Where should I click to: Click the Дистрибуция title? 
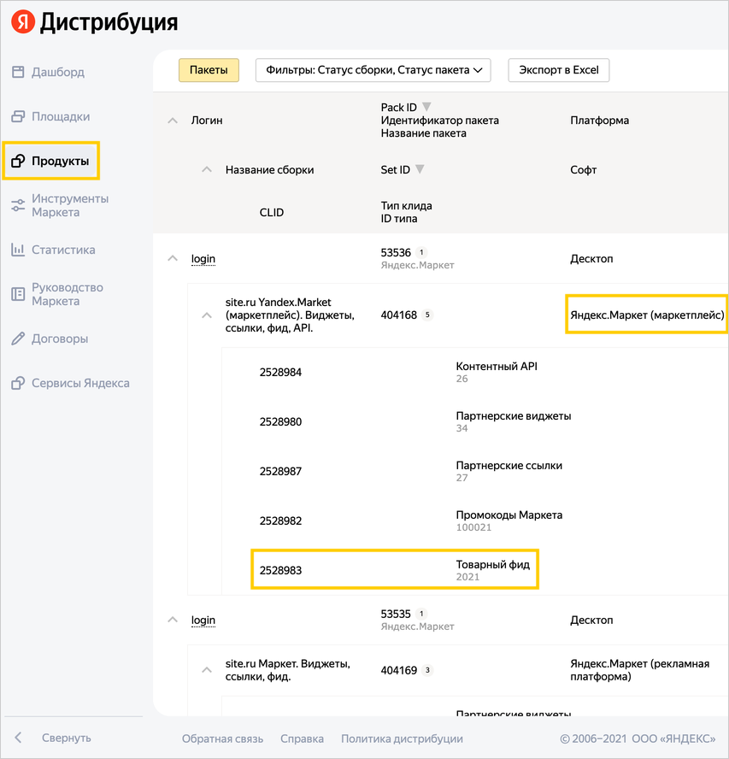tap(109, 22)
